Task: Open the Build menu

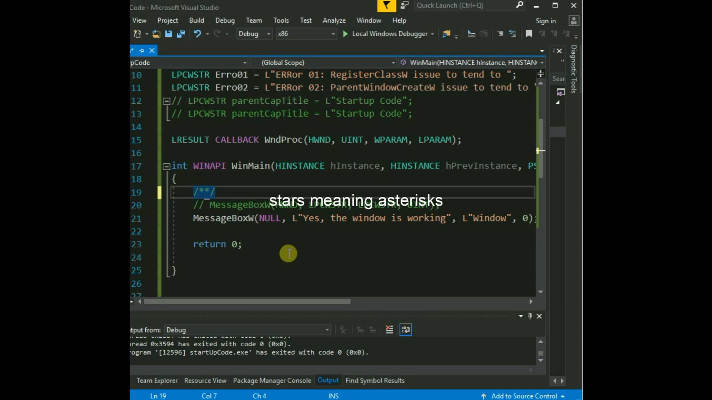Action: [197, 20]
